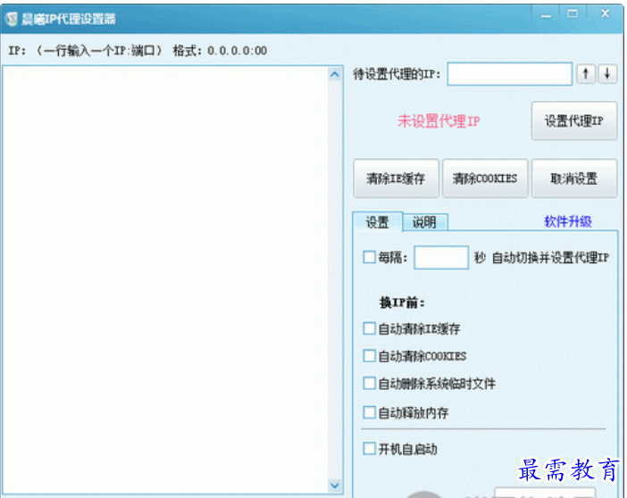Click the 换IP前 label

(402, 303)
